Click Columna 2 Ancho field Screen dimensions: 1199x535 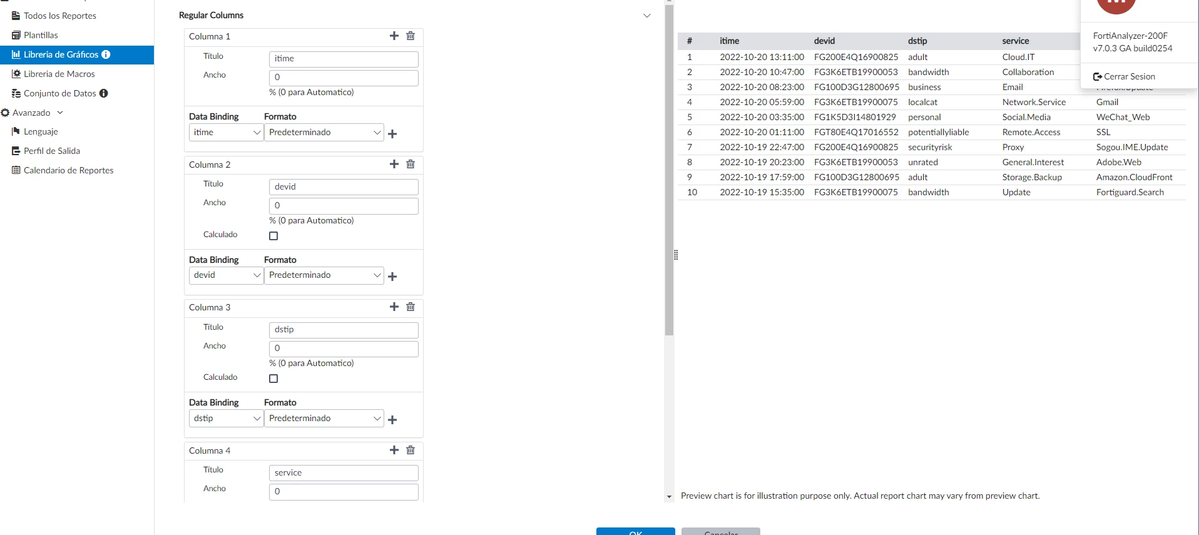tap(344, 206)
